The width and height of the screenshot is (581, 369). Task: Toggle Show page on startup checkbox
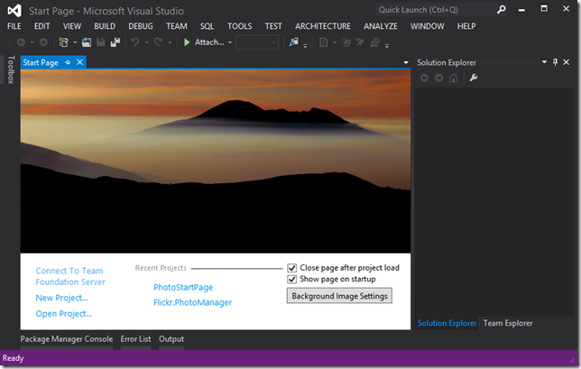tap(292, 280)
